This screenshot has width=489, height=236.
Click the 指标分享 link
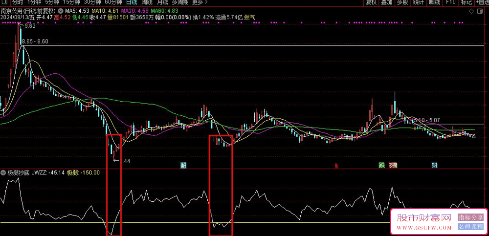(x=470, y=217)
